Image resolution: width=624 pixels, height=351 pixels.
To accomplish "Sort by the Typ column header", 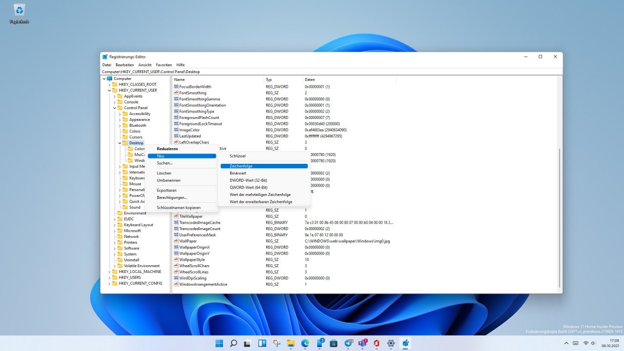I will coord(283,79).
